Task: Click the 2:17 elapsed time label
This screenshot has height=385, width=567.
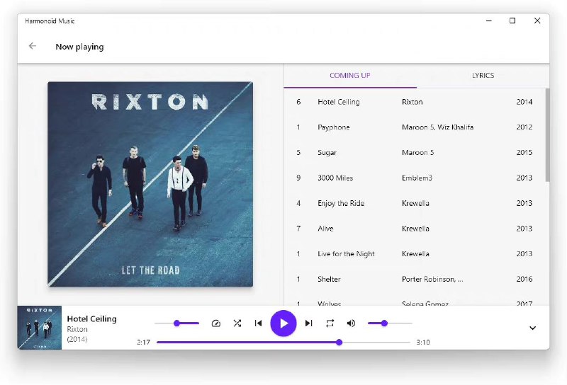Action: point(144,343)
